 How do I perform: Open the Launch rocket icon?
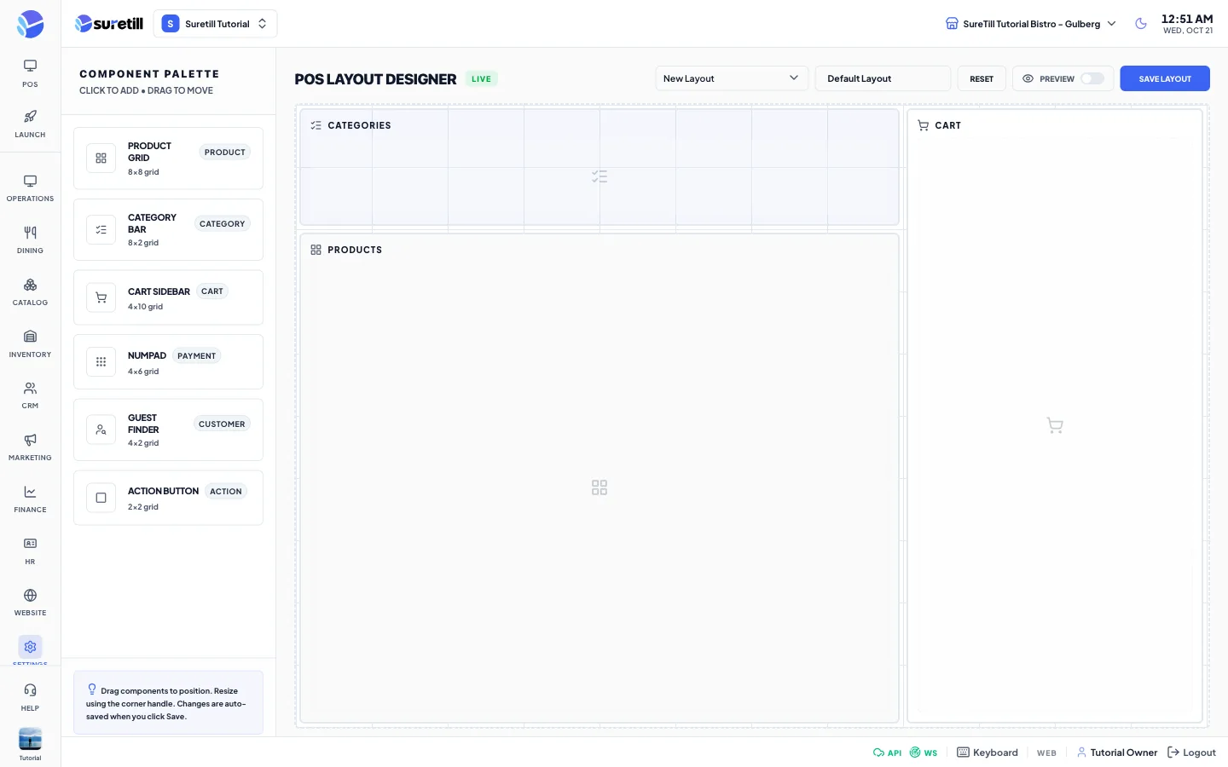(30, 116)
